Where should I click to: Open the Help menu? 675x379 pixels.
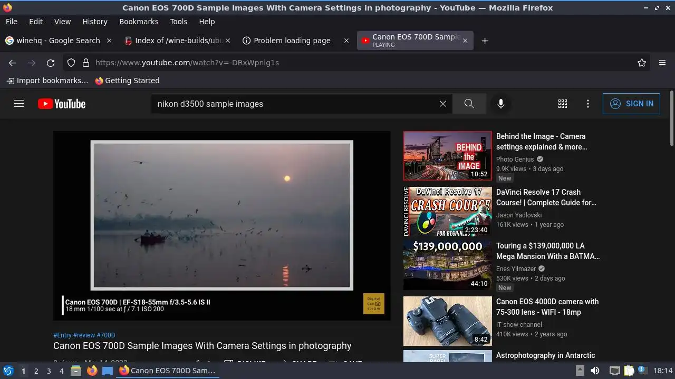(x=207, y=22)
